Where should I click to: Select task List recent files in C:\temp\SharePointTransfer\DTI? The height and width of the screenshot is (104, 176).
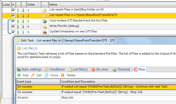click(83, 15)
